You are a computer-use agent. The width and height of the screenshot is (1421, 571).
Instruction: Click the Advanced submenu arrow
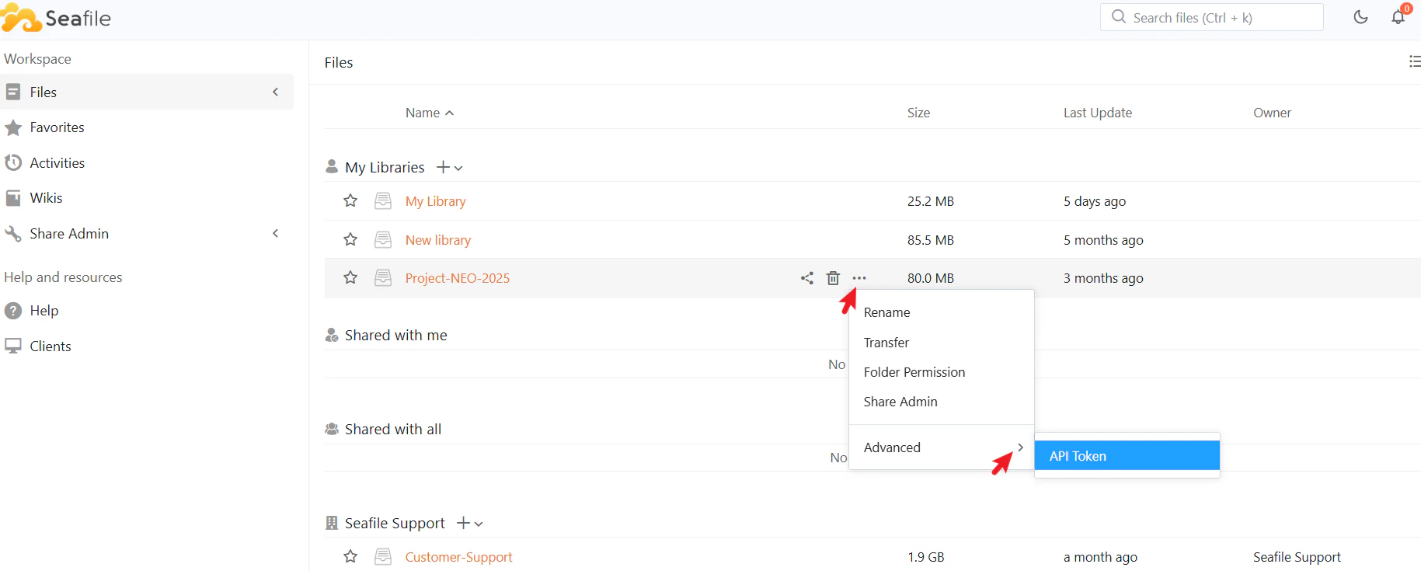pos(1020,447)
